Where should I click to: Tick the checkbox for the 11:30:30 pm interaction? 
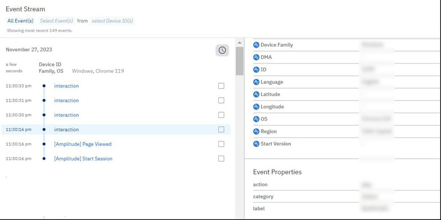pyautogui.click(x=222, y=115)
